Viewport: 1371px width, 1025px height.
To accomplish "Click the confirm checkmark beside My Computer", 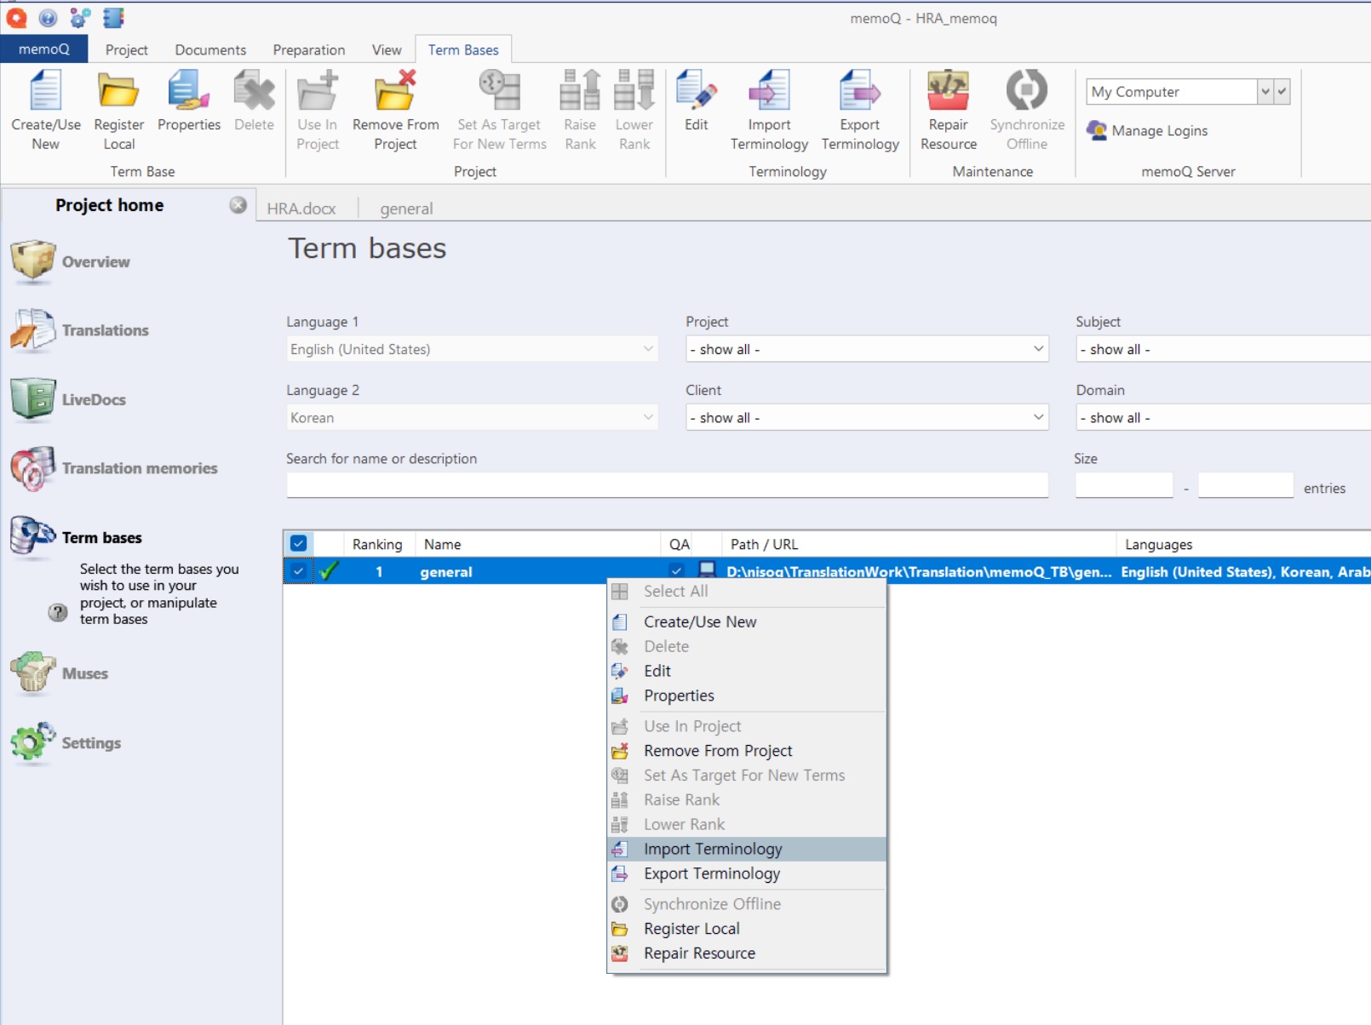I will pos(1282,91).
